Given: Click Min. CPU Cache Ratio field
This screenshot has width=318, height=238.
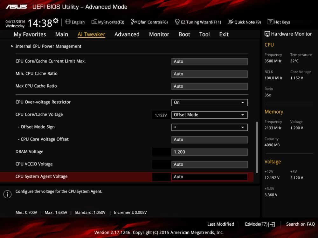Looking at the screenshot, I should click(210, 74).
